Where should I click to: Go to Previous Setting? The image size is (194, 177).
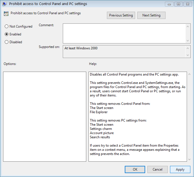pos(121,15)
